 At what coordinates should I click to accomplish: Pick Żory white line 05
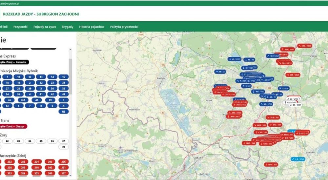click(x=41, y=141)
